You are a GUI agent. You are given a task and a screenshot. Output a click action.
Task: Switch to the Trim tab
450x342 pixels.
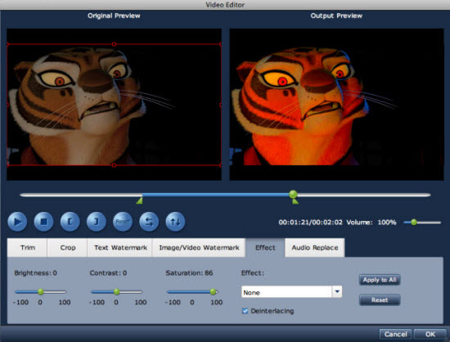pos(28,248)
